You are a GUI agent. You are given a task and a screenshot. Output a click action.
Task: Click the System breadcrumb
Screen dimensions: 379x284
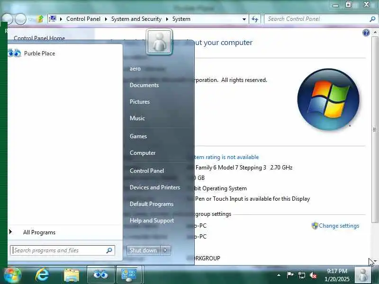(181, 19)
